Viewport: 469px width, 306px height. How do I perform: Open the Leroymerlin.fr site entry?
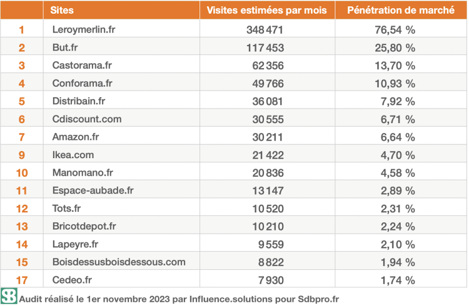[85, 29]
